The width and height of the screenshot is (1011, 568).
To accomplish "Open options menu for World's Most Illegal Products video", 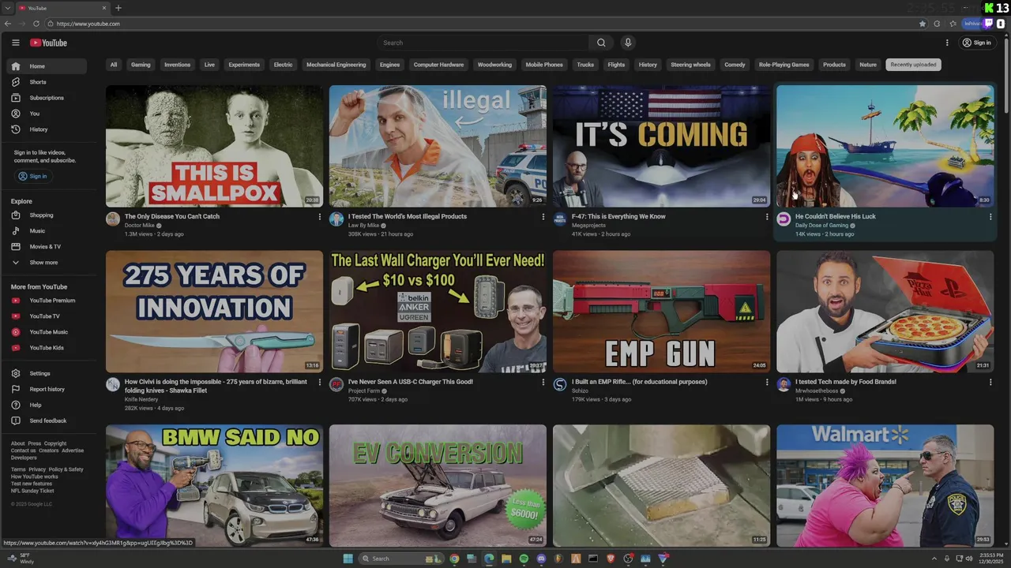I will click(x=543, y=217).
